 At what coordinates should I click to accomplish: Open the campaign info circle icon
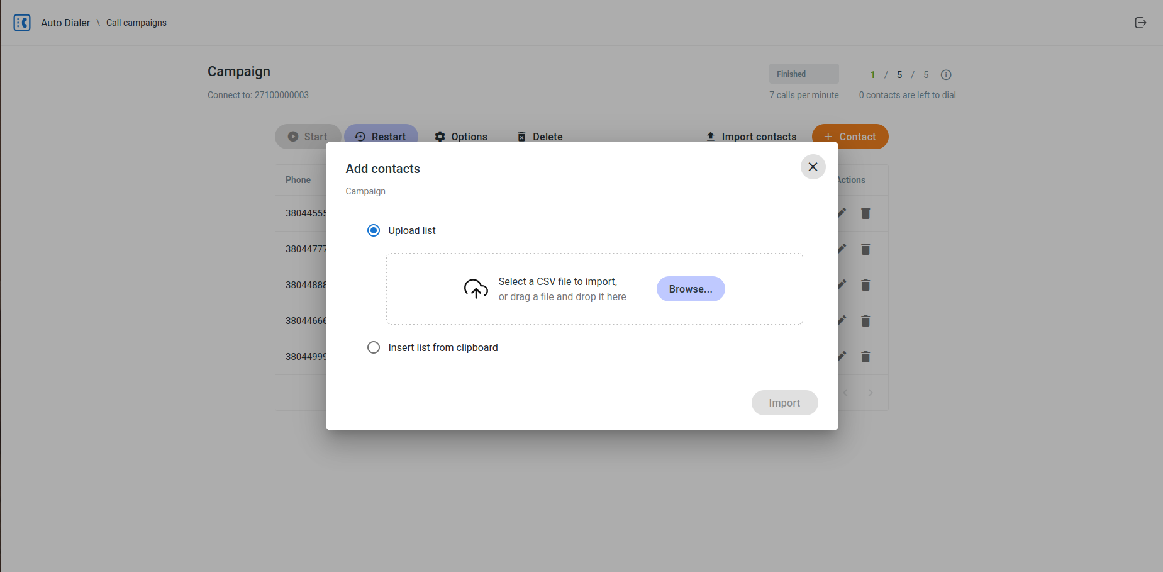pos(946,75)
